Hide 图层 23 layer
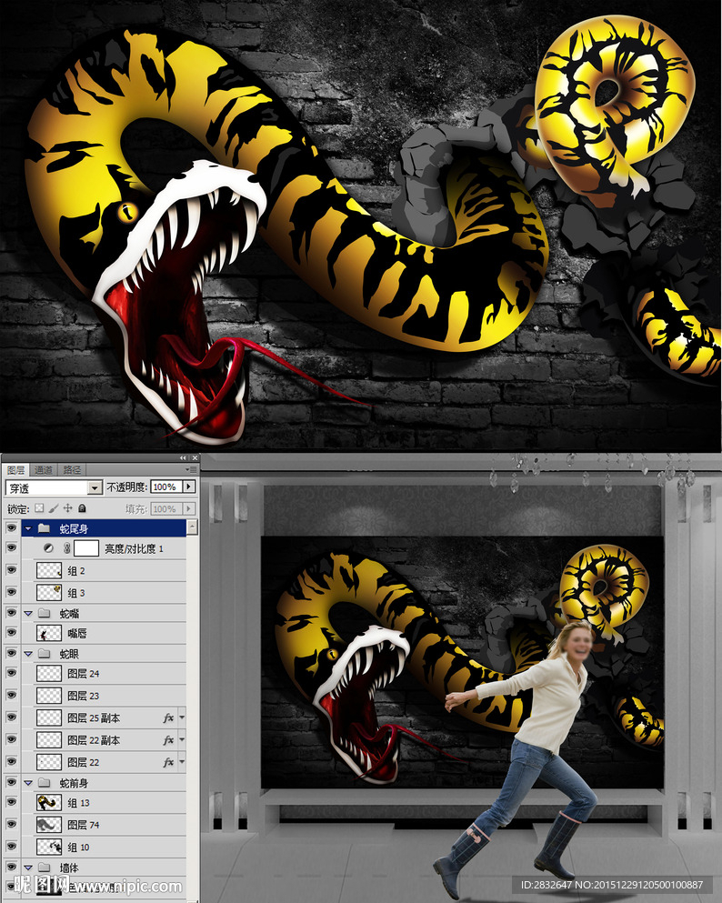Image resolution: width=722 pixels, height=903 pixels. pyautogui.click(x=11, y=695)
